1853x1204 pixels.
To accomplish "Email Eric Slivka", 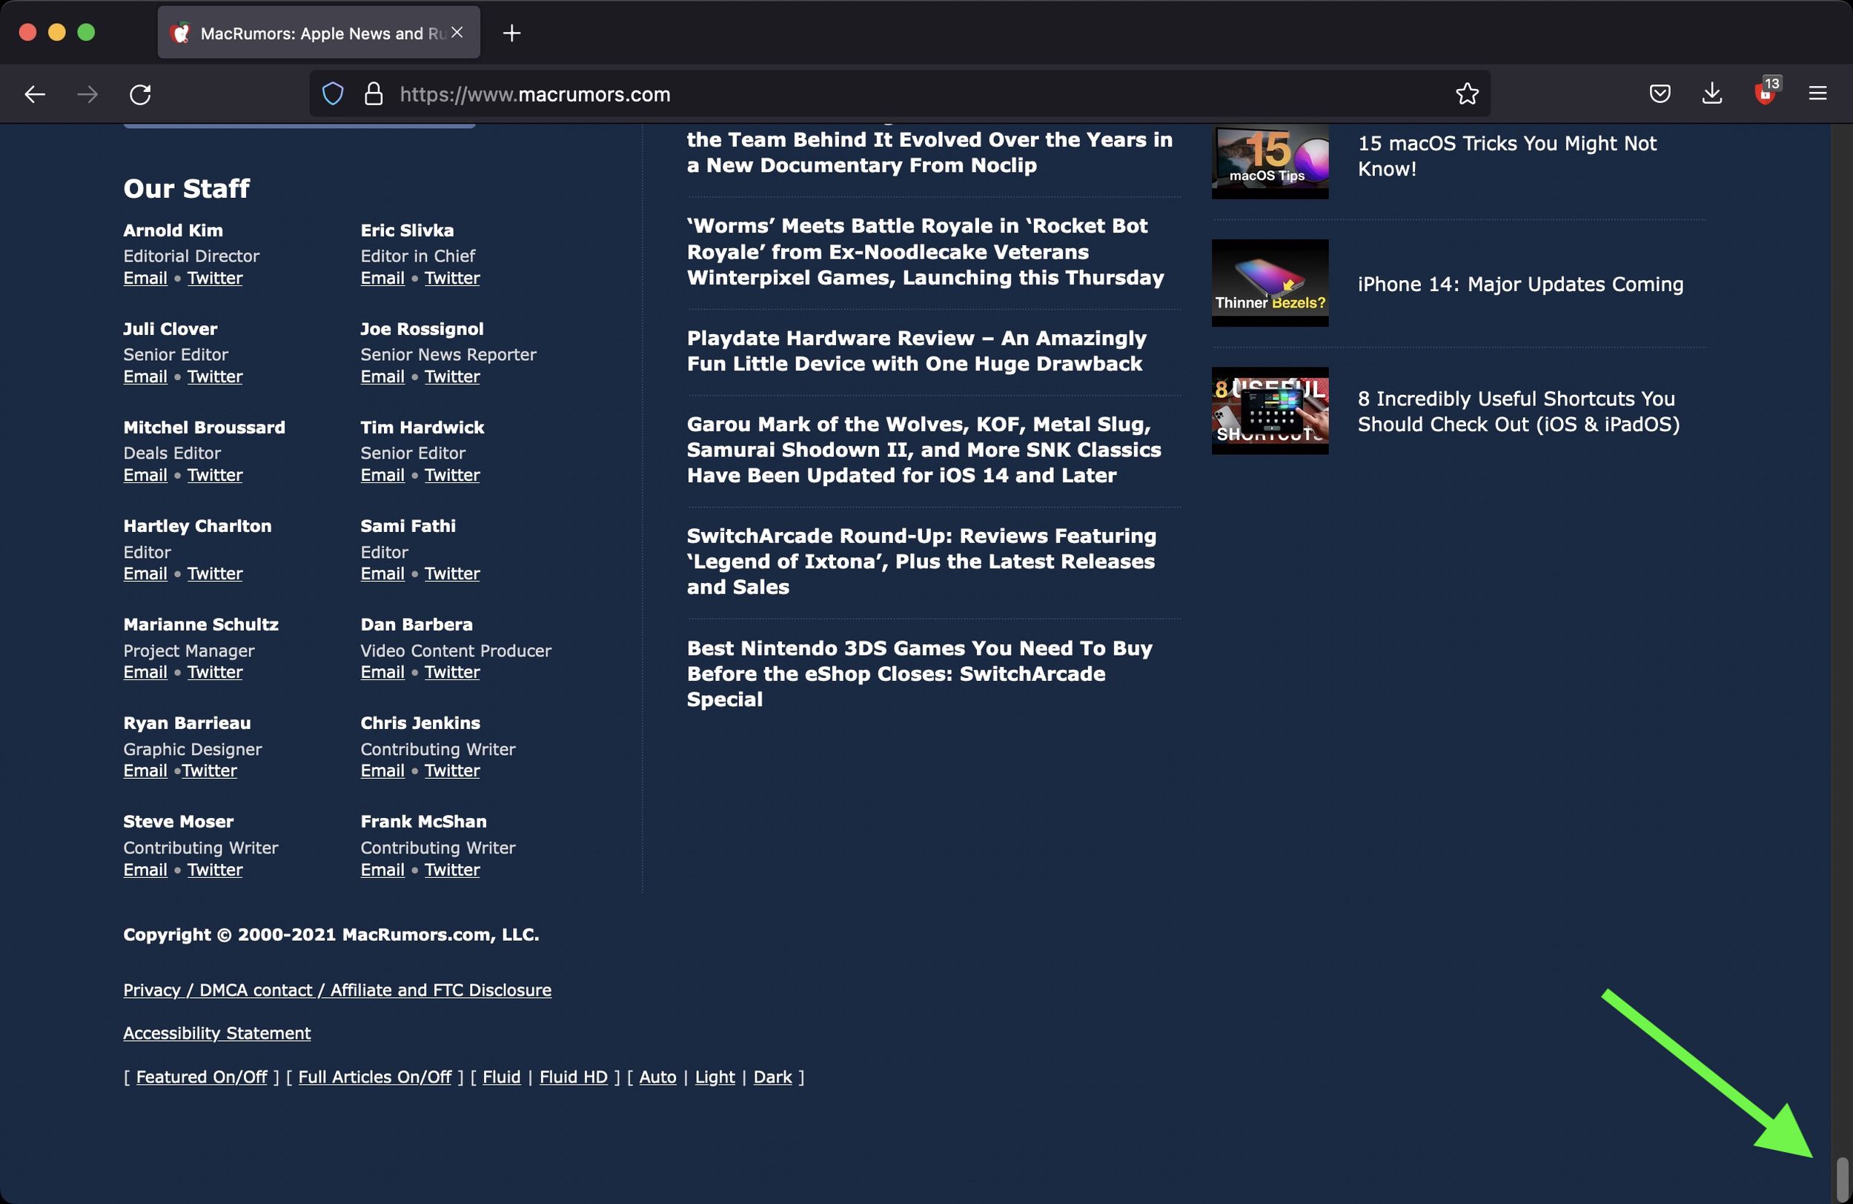I will pyautogui.click(x=382, y=278).
